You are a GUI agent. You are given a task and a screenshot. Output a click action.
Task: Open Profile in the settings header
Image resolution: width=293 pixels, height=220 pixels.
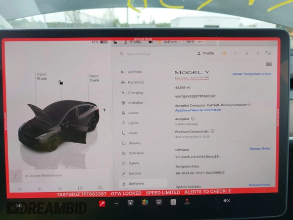pos(206,54)
